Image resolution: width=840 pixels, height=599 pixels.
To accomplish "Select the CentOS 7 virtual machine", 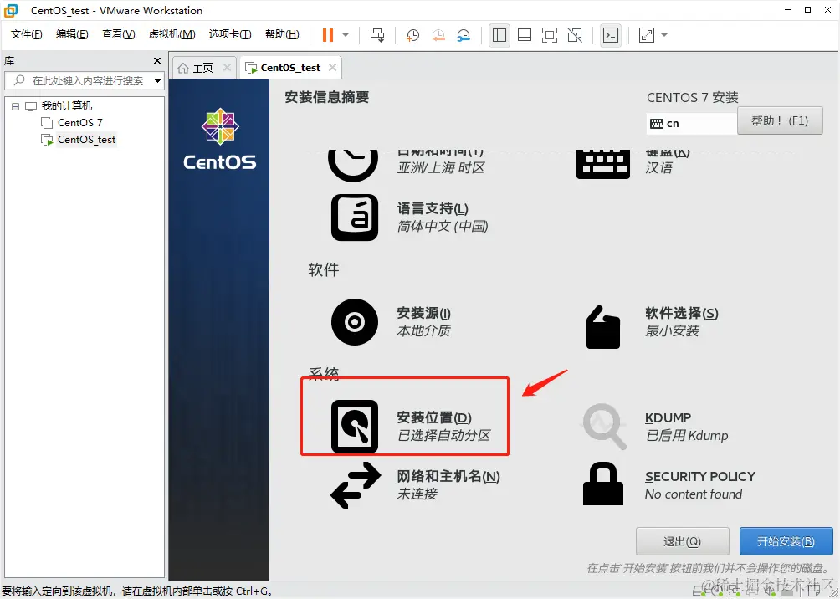I will pos(79,123).
